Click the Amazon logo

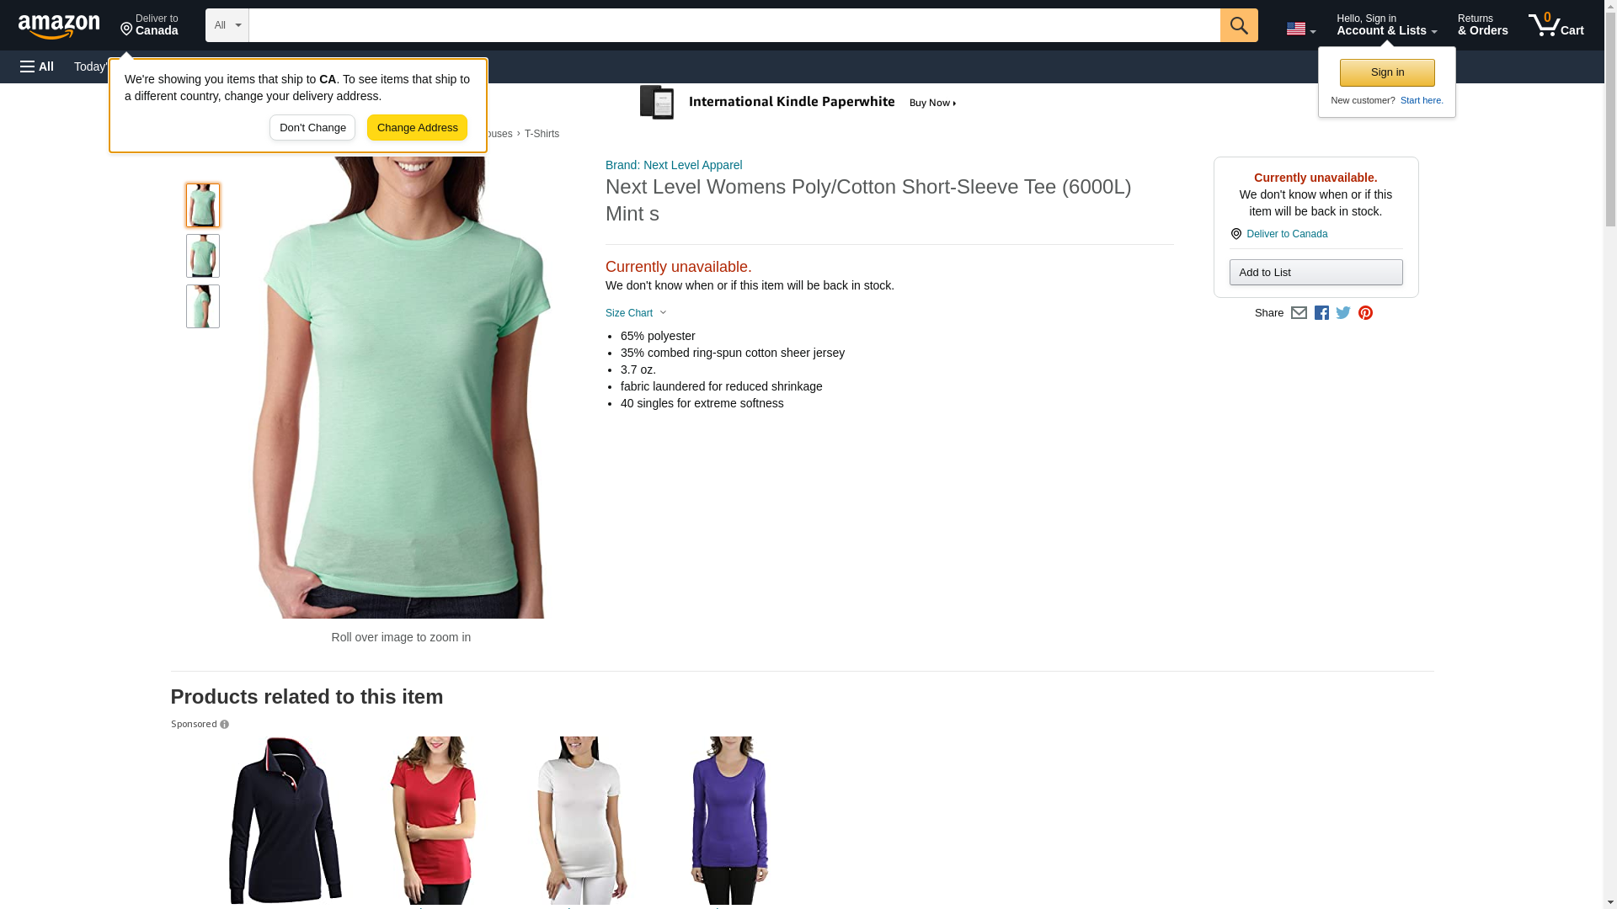tap(59, 26)
